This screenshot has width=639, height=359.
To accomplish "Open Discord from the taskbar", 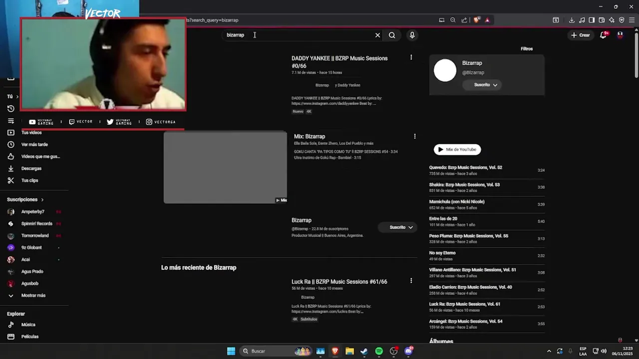I will (x=408, y=351).
